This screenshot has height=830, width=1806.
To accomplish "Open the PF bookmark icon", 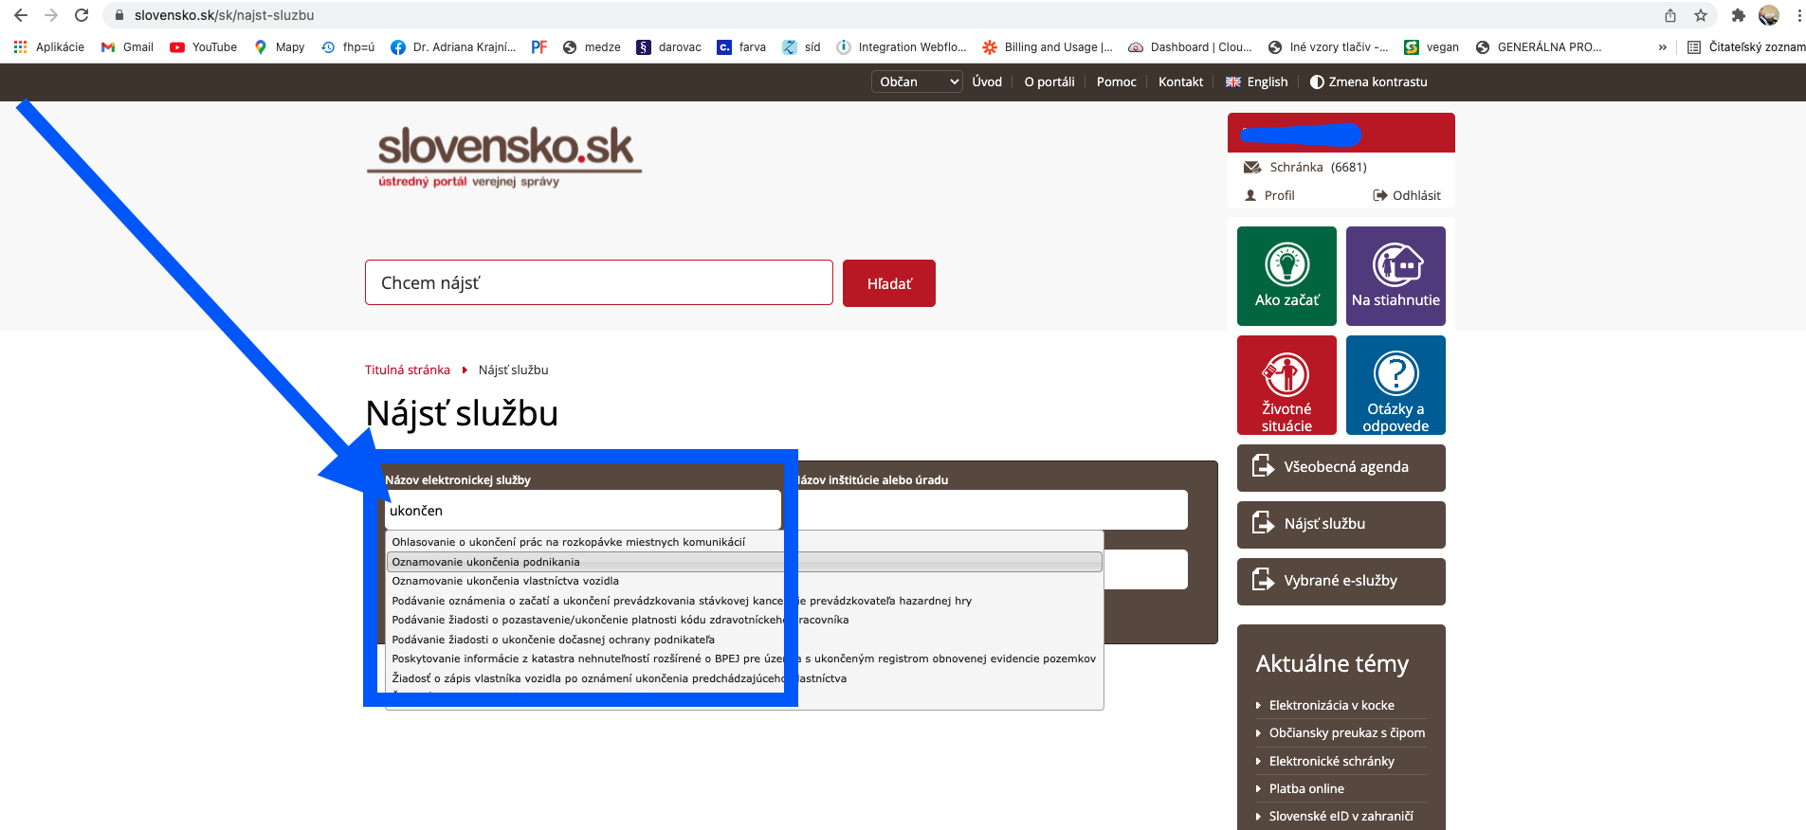I will pyautogui.click(x=539, y=47).
